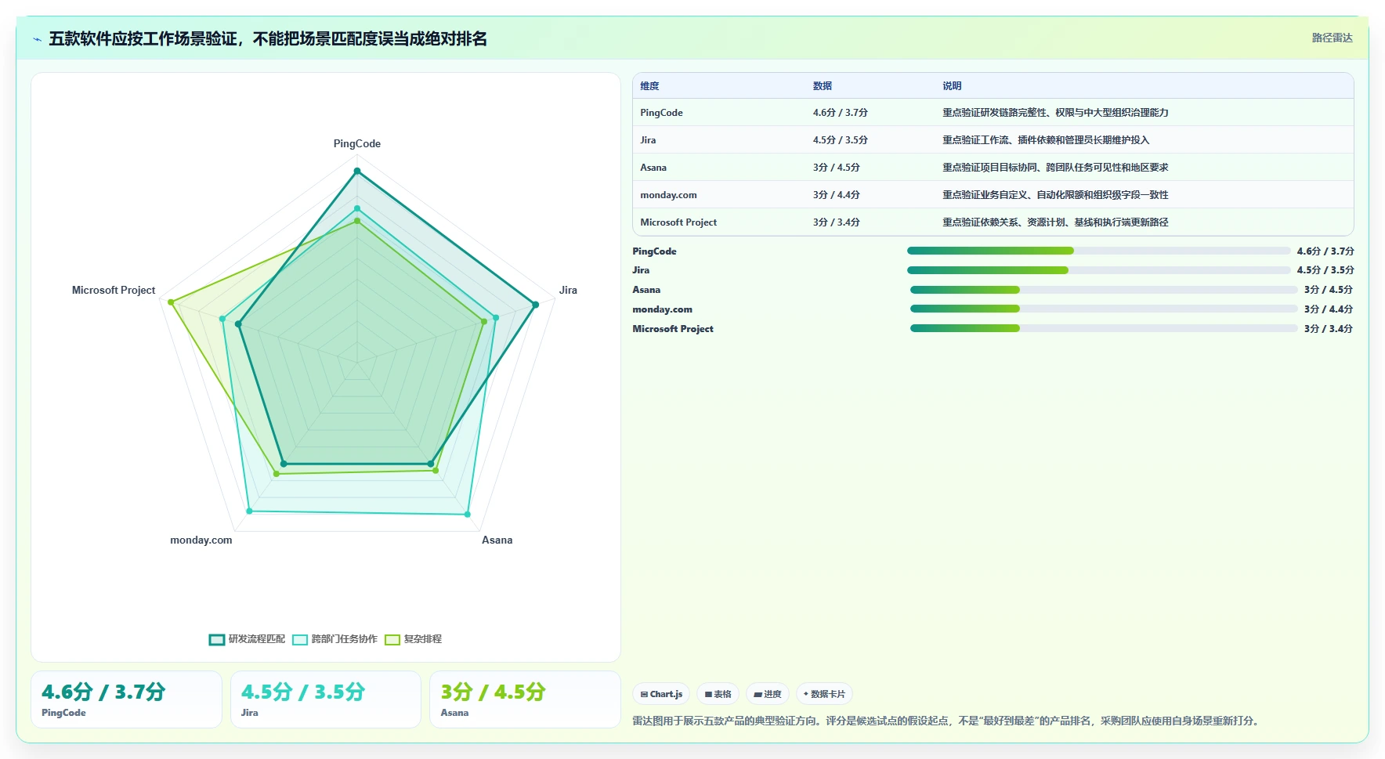This screenshot has height=759, width=1385.
Task: Click the 复杂排程 legend color box
Action: [392, 639]
